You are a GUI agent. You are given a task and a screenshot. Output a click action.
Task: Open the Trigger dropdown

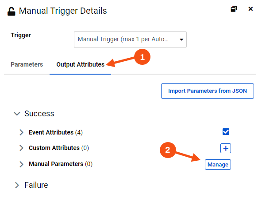click(x=130, y=40)
